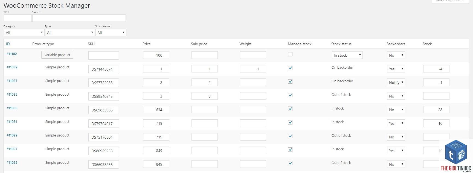
Task: Uncheck Manage stock for product #11029
Action: pos(290,136)
